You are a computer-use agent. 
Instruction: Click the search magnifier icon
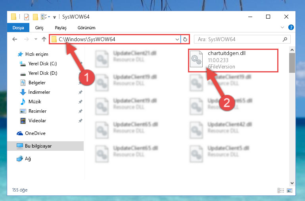point(285,40)
